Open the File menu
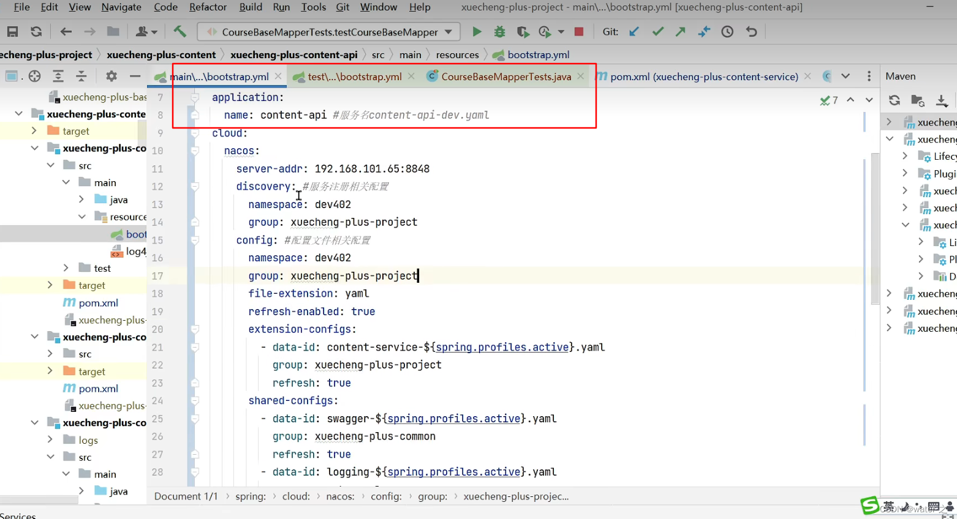Image resolution: width=957 pixels, height=519 pixels. tap(21, 7)
